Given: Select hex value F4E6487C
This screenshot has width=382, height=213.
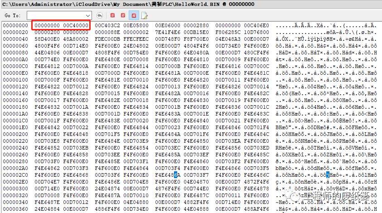Looking at the screenshot, I should pyautogui.click(x=196, y=195).
